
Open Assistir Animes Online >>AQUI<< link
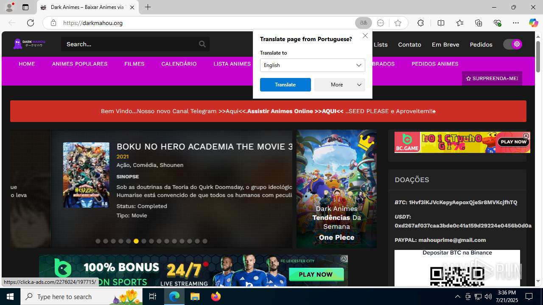[295, 111]
